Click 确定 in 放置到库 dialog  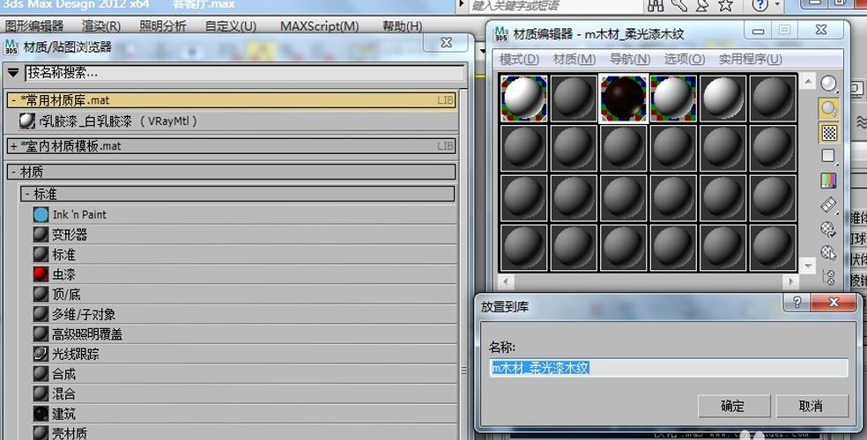tap(734, 406)
